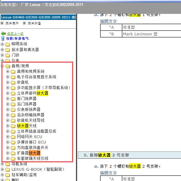Click 当前:车身电气 label
Screen dimensions: 181x181
coord(17,38)
